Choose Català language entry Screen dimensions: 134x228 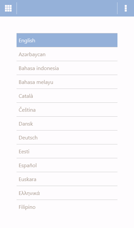coord(67,96)
